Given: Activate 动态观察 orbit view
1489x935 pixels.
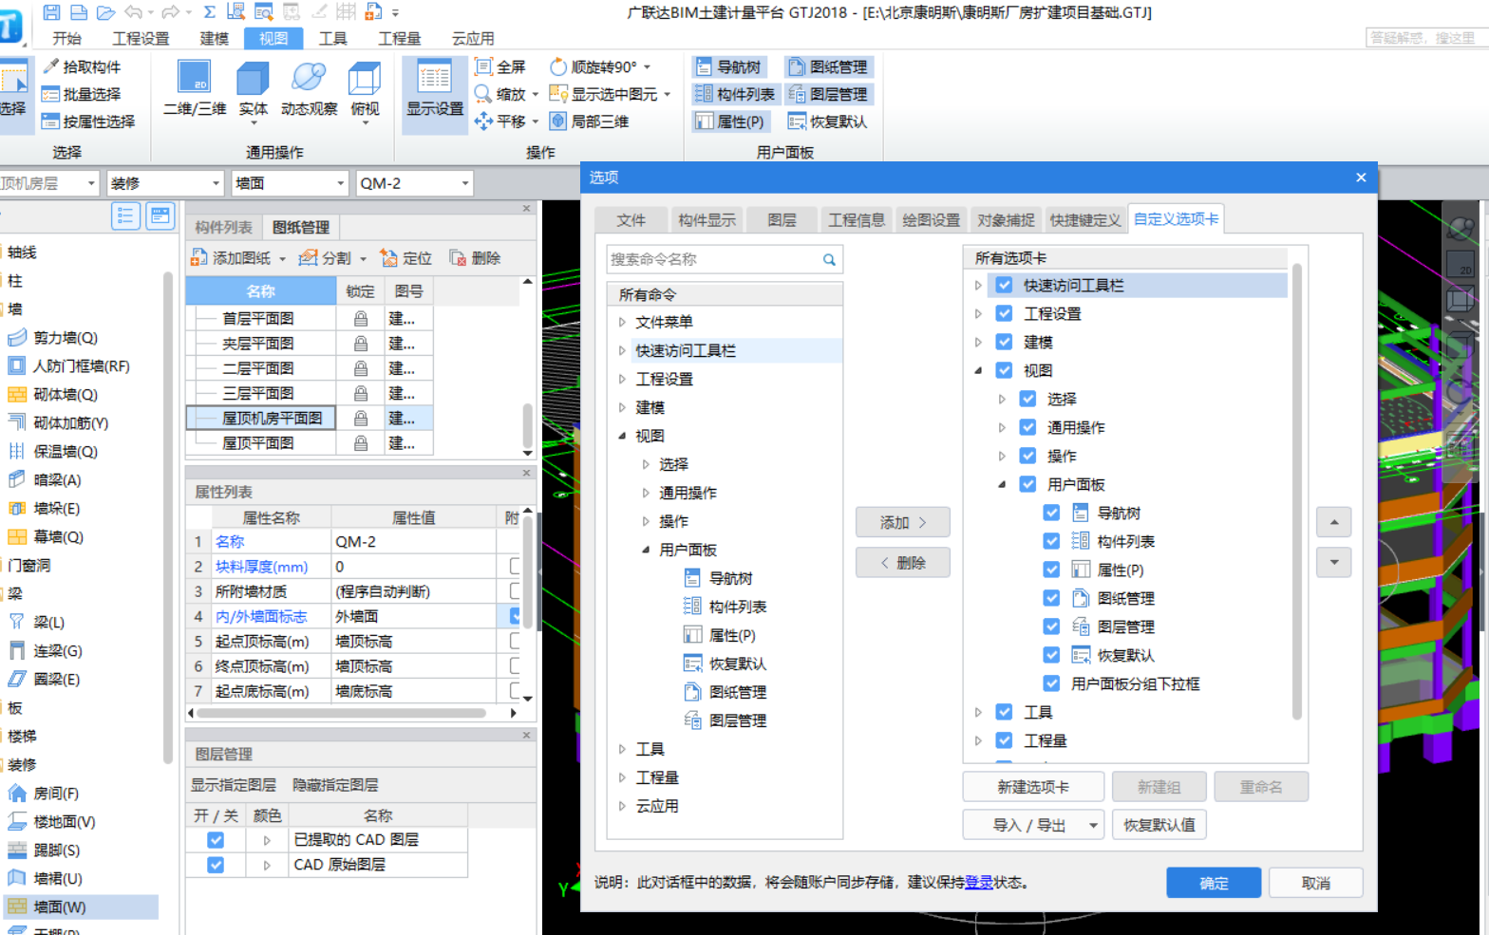Looking at the screenshot, I should click(309, 88).
